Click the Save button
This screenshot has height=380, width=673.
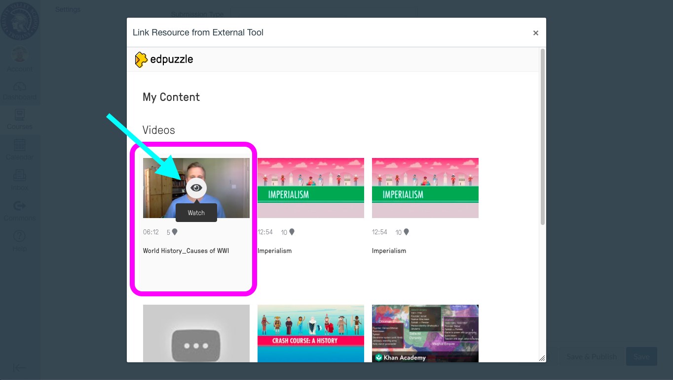[641, 356]
